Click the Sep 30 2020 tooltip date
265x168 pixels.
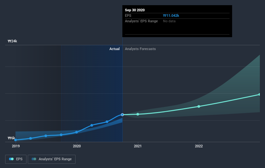tap(135, 10)
